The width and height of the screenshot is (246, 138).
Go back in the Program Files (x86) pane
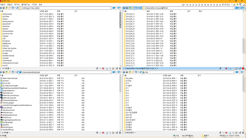point(1,8)
